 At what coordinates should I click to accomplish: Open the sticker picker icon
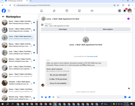[50, 97]
